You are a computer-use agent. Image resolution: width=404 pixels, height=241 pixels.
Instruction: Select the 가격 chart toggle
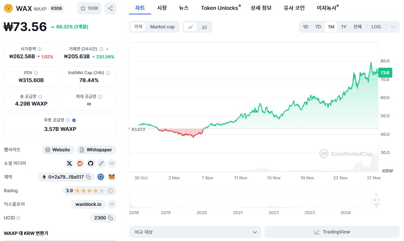point(138,27)
